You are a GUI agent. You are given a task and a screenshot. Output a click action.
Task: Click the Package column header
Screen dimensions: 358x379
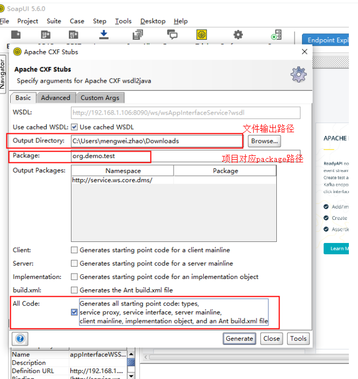[x=225, y=171]
